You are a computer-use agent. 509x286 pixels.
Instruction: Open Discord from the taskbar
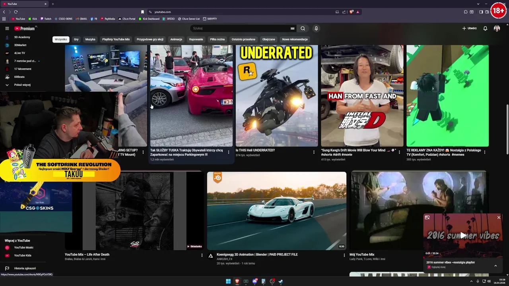[x=254, y=281]
